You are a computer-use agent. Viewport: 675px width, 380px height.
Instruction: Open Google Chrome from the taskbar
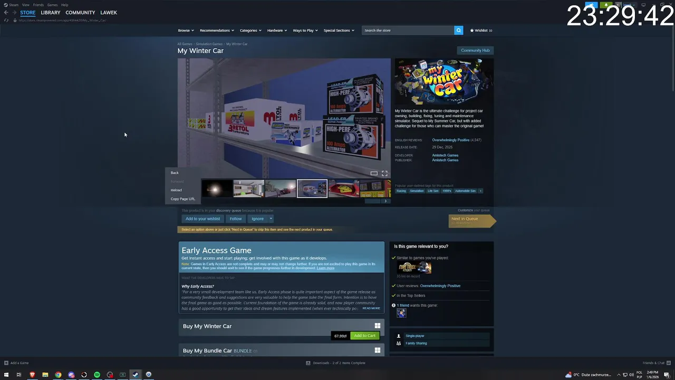click(58, 375)
